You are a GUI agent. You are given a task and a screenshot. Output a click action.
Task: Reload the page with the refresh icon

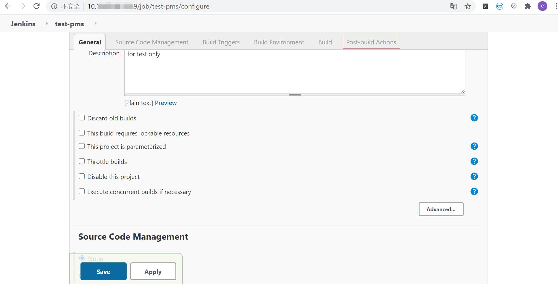pyautogui.click(x=36, y=6)
